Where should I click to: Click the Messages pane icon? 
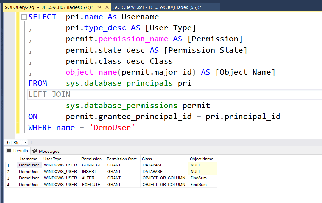coord(35,151)
